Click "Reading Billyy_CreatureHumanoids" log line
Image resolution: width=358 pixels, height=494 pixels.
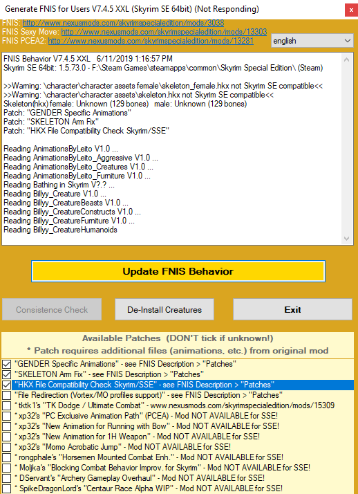coord(60,230)
